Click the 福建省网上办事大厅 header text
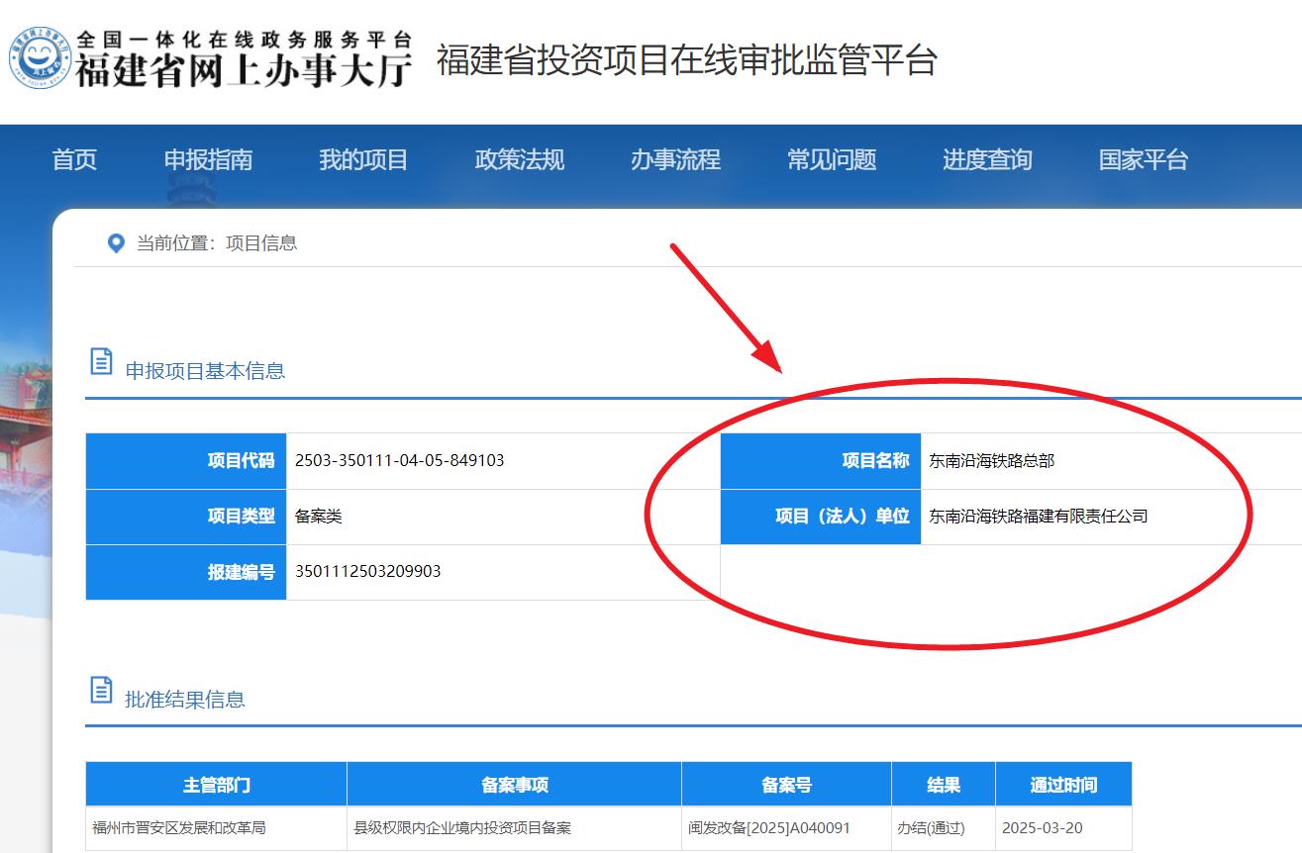 pyautogui.click(x=244, y=70)
